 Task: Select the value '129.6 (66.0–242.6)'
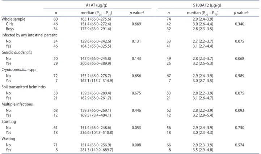(96, 41)
